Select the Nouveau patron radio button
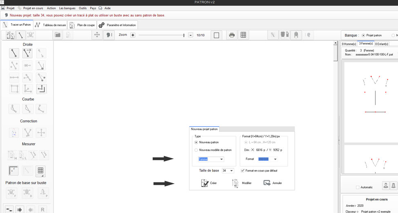Image resolution: width=398 pixels, height=213 pixels. pyautogui.click(x=196, y=142)
